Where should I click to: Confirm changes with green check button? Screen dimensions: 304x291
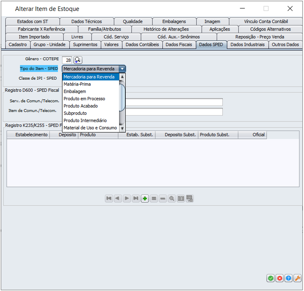271,278
